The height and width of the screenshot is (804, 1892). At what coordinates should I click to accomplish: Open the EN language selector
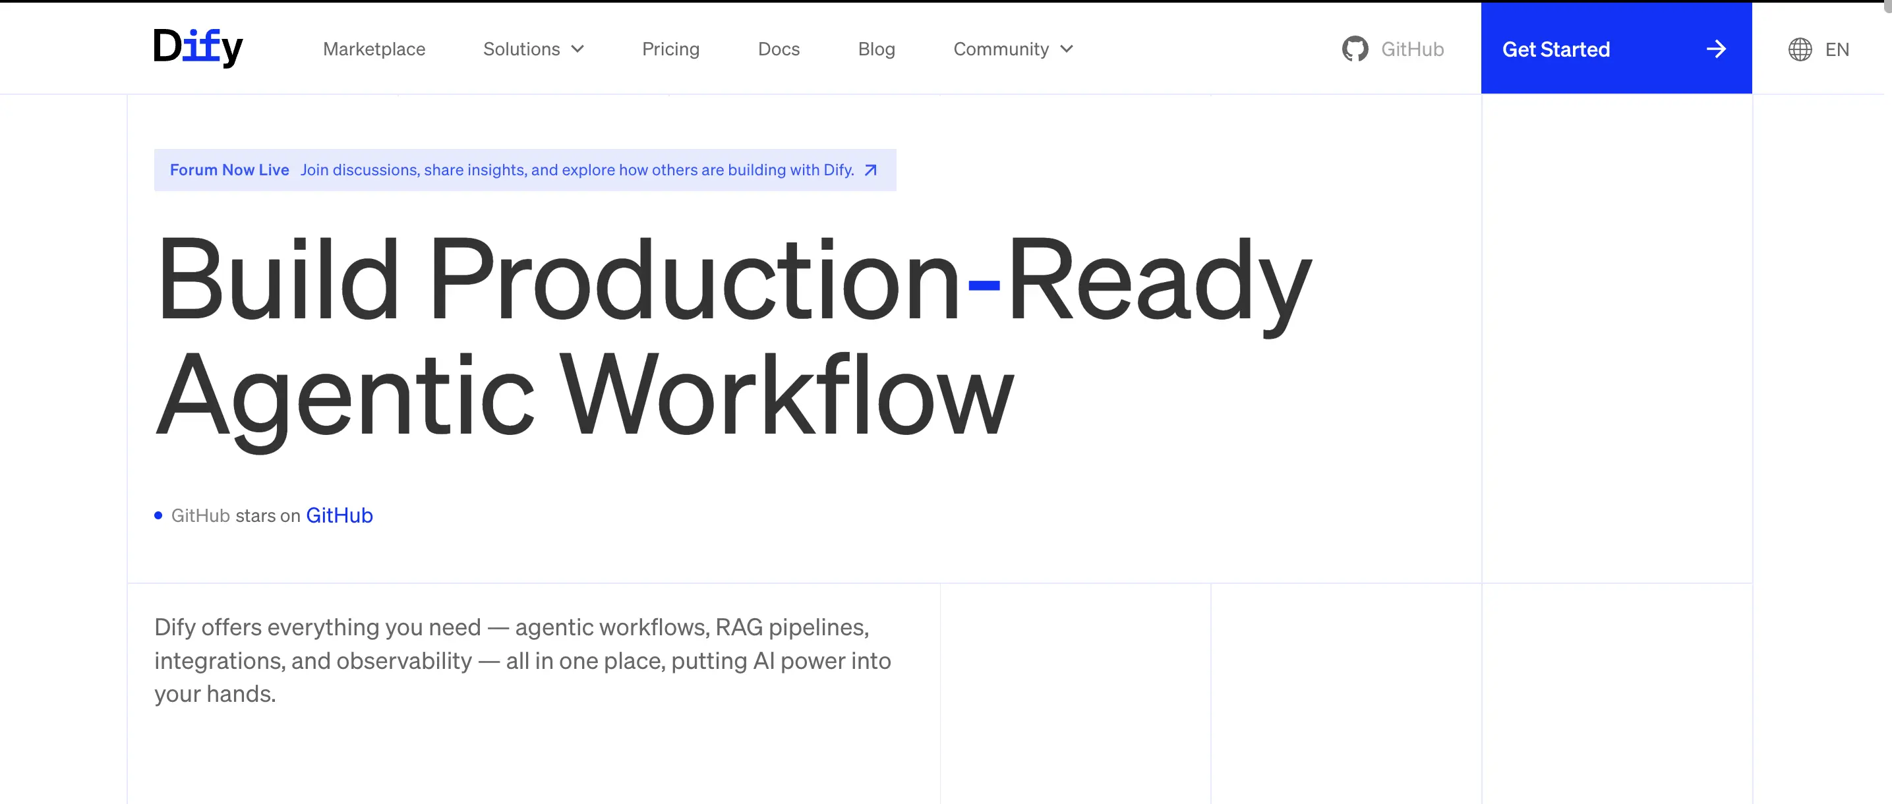pos(1836,49)
